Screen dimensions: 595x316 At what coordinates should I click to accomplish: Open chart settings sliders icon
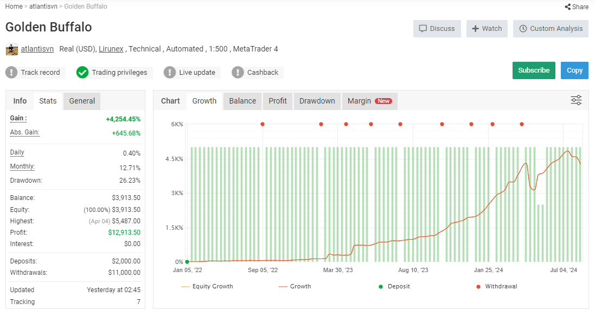(x=576, y=100)
